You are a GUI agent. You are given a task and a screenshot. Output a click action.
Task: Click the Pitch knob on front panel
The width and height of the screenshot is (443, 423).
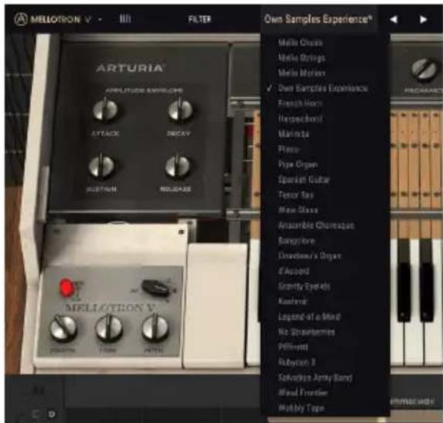(155, 328)
